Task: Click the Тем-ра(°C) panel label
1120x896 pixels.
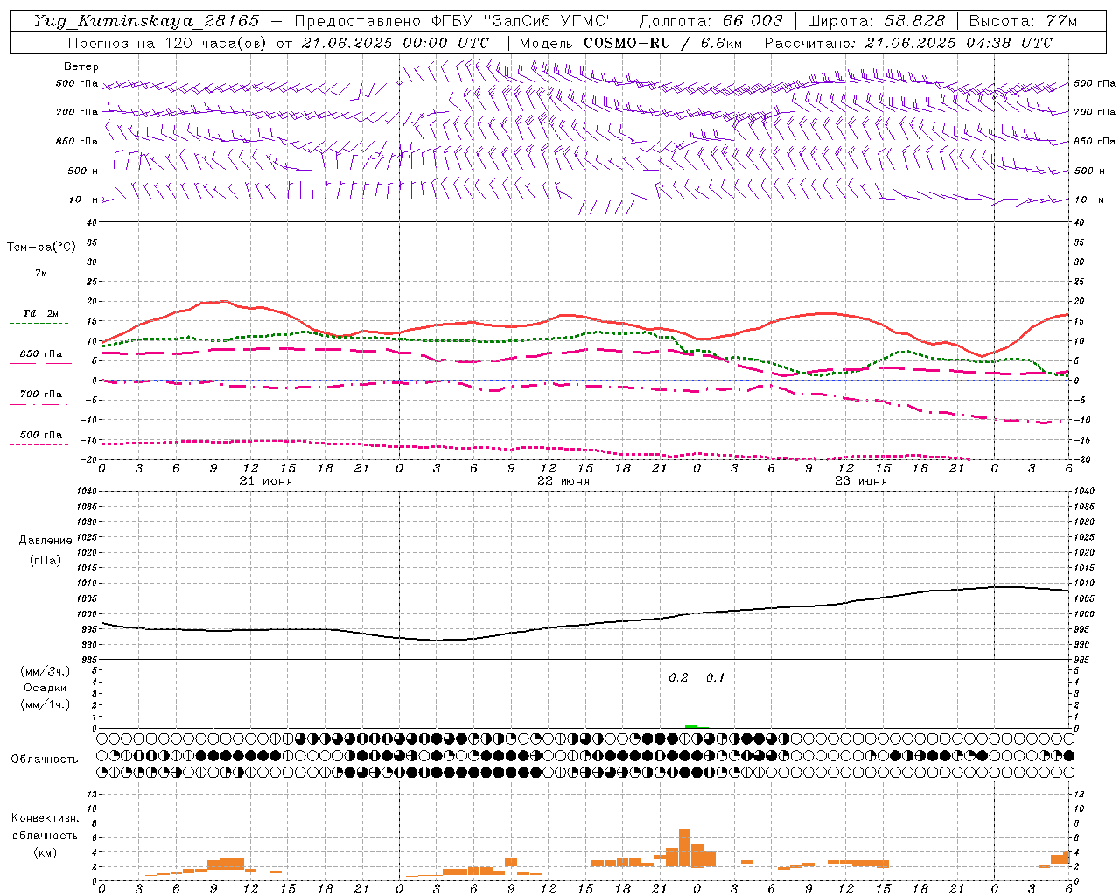Action: (x=41, y=248)
